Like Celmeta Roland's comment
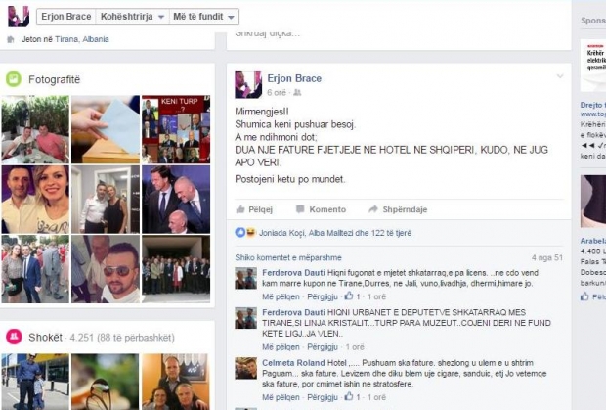Screen dimensions: 606x410 [x=281, y=397]
